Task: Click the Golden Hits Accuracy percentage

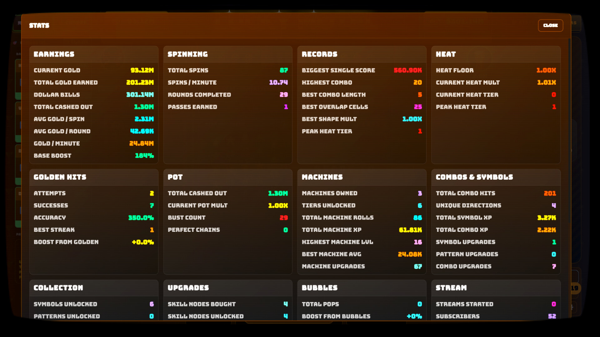Action: (x=141, y=217)
